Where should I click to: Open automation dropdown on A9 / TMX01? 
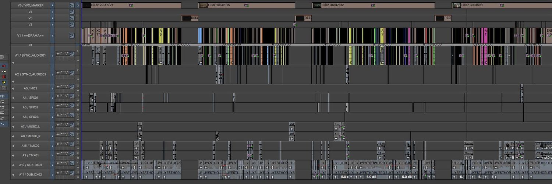pos(65,153)
